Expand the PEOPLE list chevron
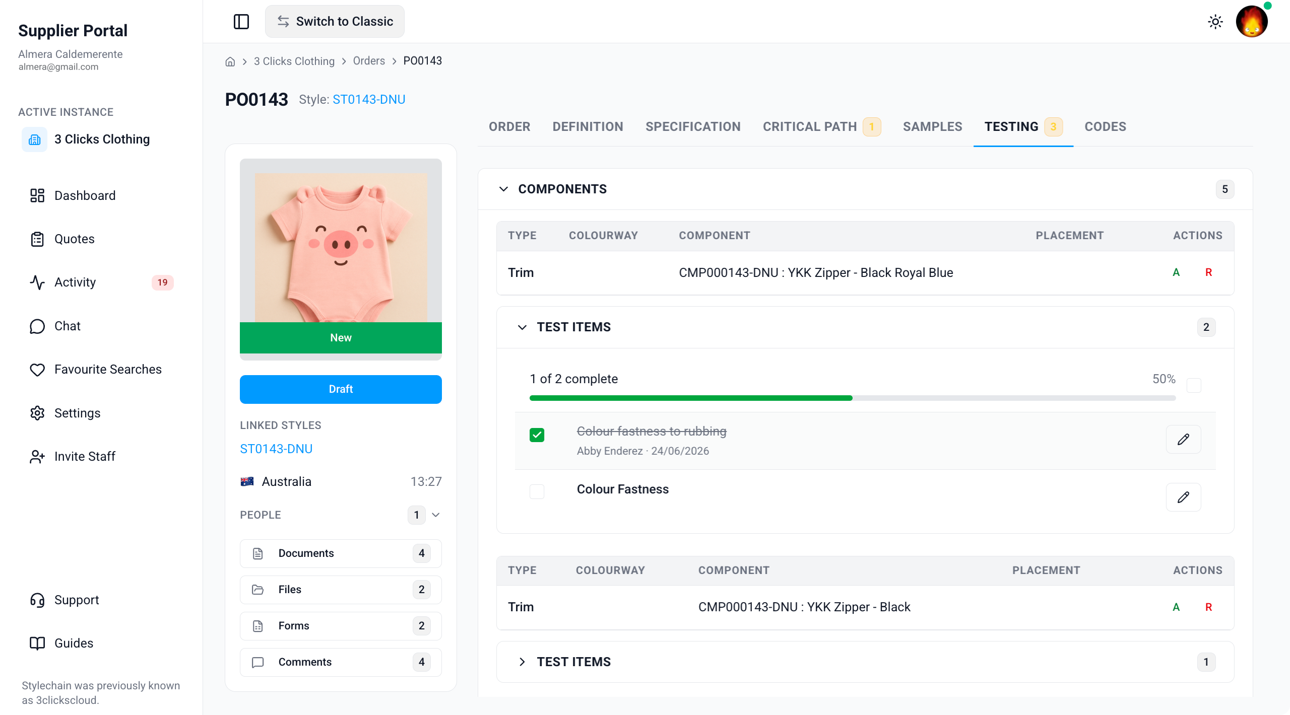Viewport: 1290px width, 715px height. [x=436, y=515]
